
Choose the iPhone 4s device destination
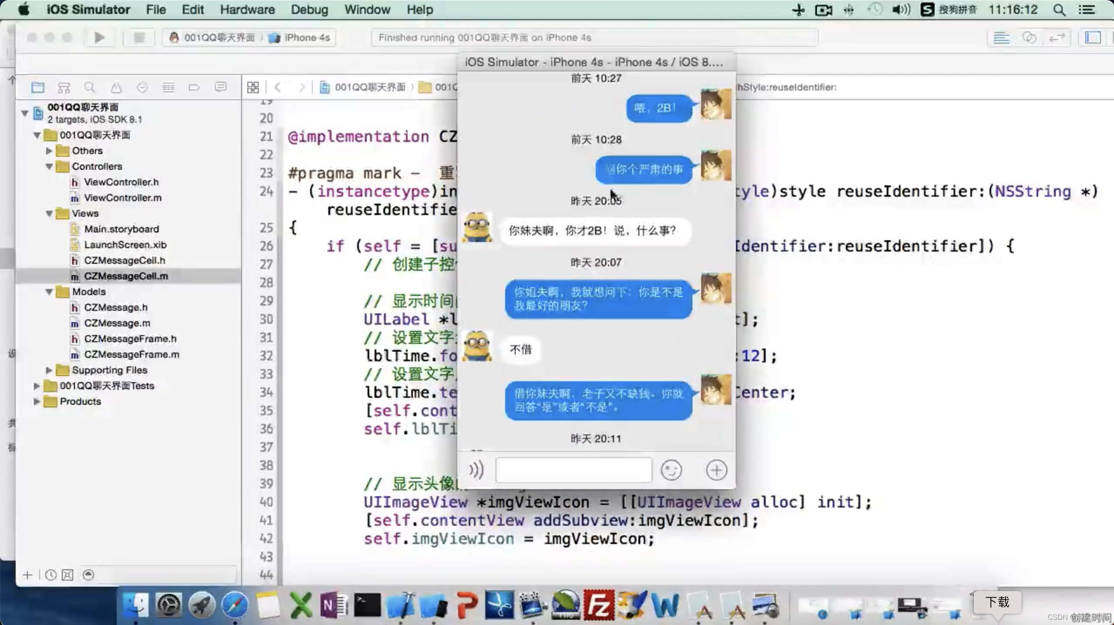click(x=300, y=38)
